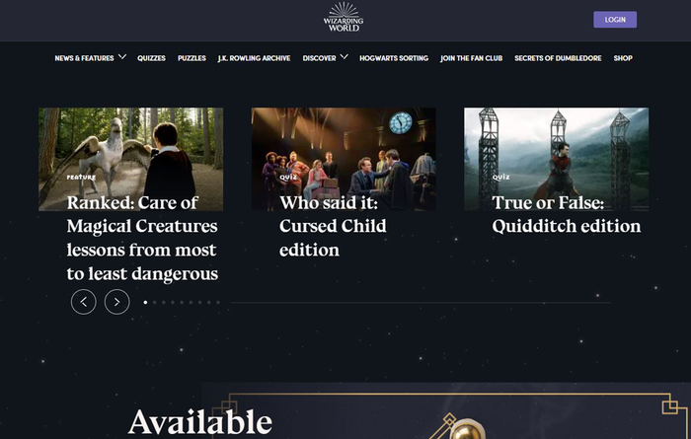This screenshot has width=691, height=439.
Task: Start True or False: Quidditch edition quiz
Action: click(x=567, y=214)
